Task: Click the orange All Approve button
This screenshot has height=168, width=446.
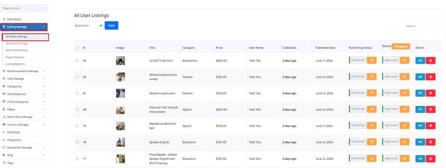Action: (401, 46)
